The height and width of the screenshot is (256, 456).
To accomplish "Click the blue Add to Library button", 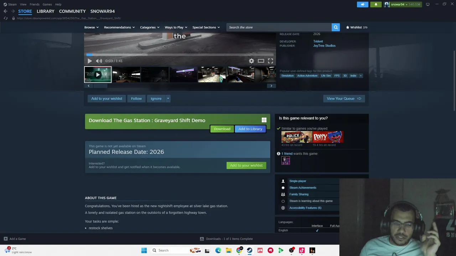I will pyautogui.click(x=250, y=129).
